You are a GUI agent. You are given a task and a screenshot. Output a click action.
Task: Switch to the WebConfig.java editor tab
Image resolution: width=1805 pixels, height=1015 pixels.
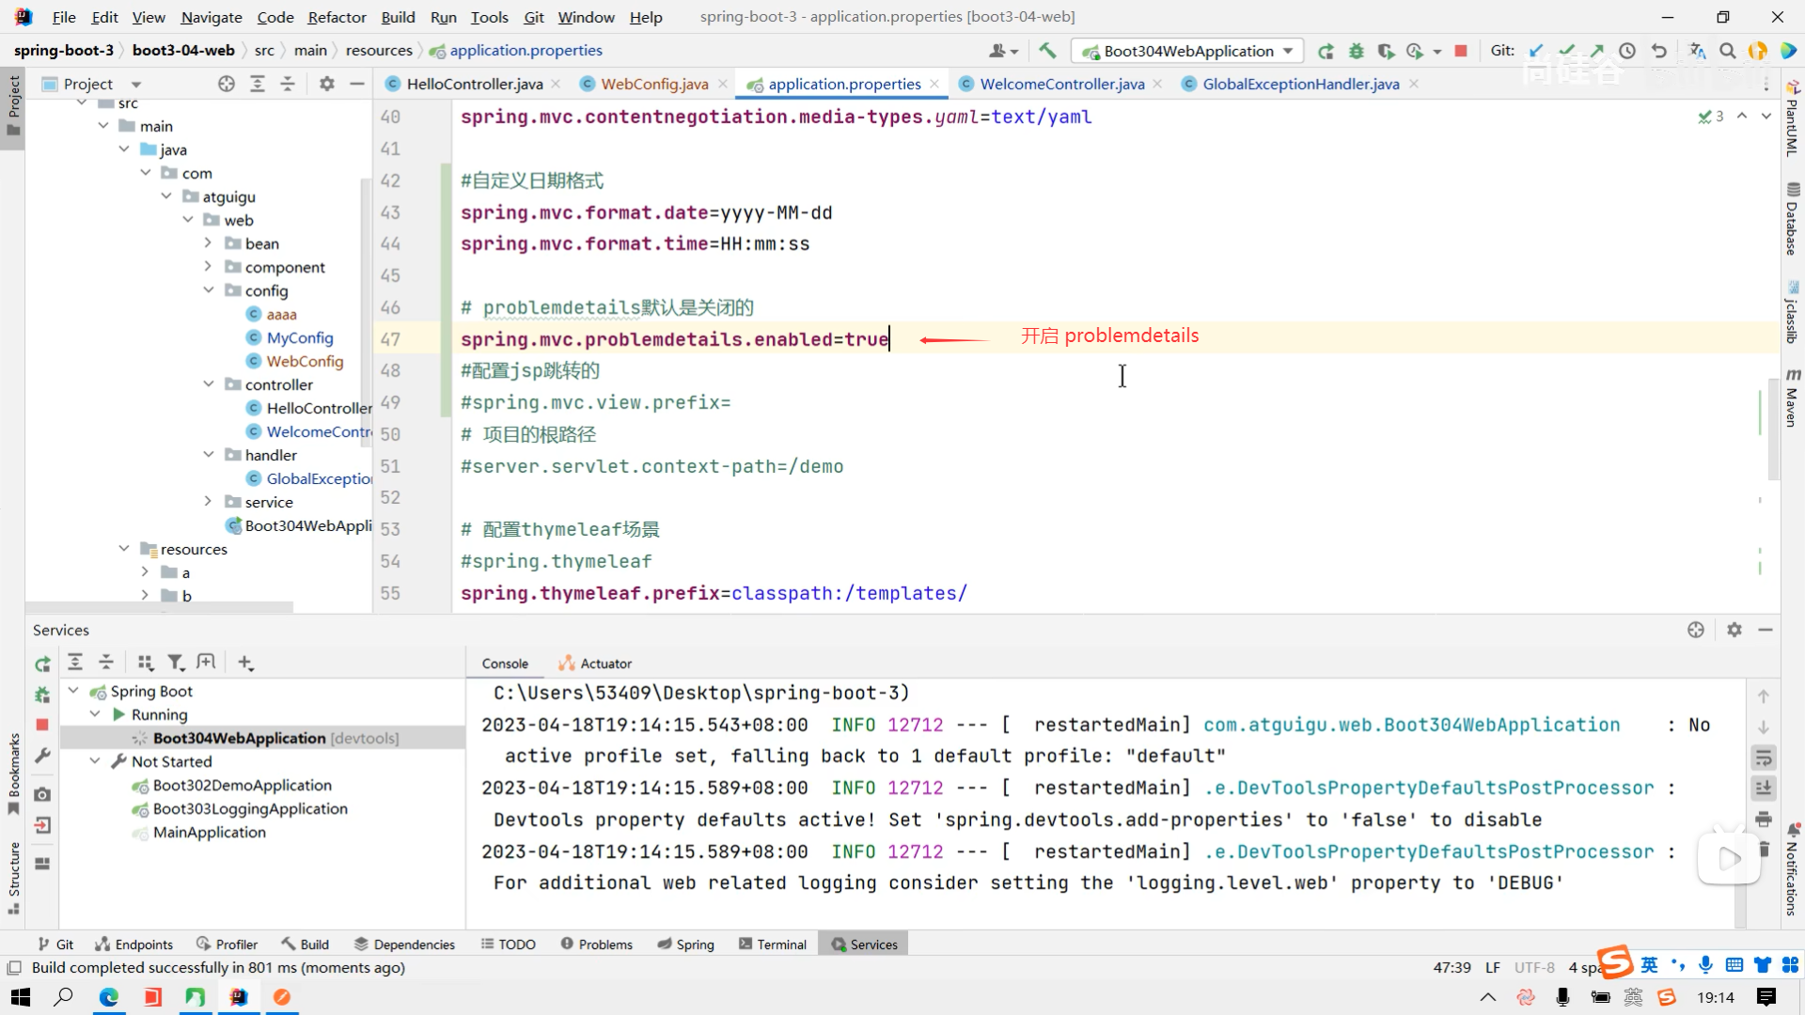point(654,84)
